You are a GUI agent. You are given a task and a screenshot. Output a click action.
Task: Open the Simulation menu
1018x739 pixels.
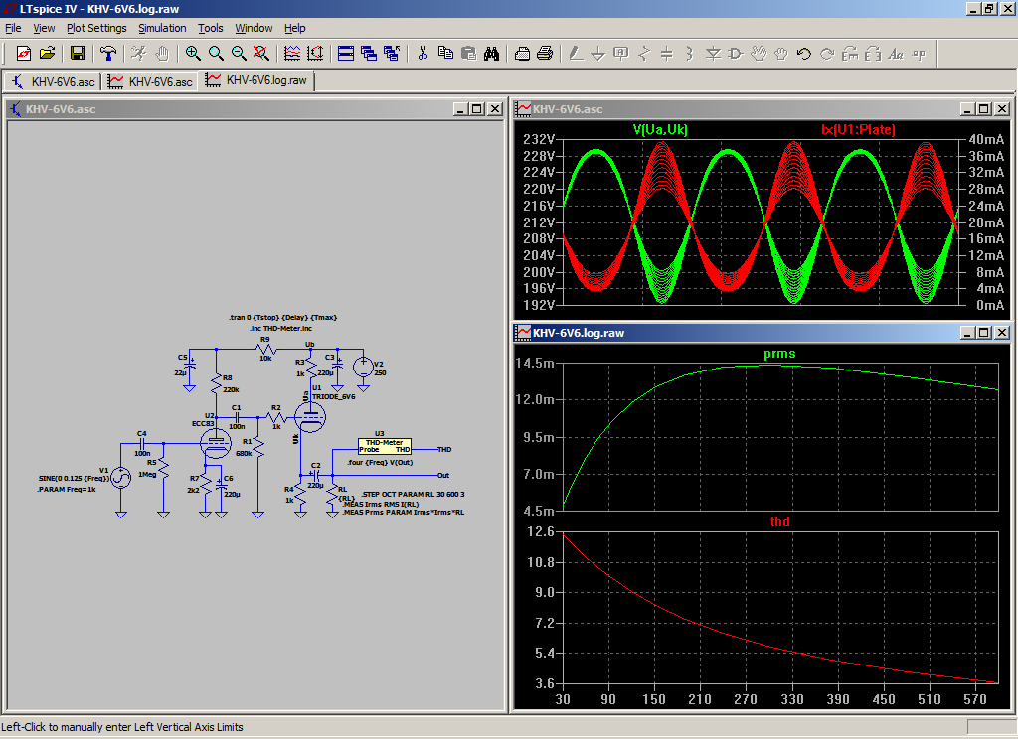click(x=162, y=28)
